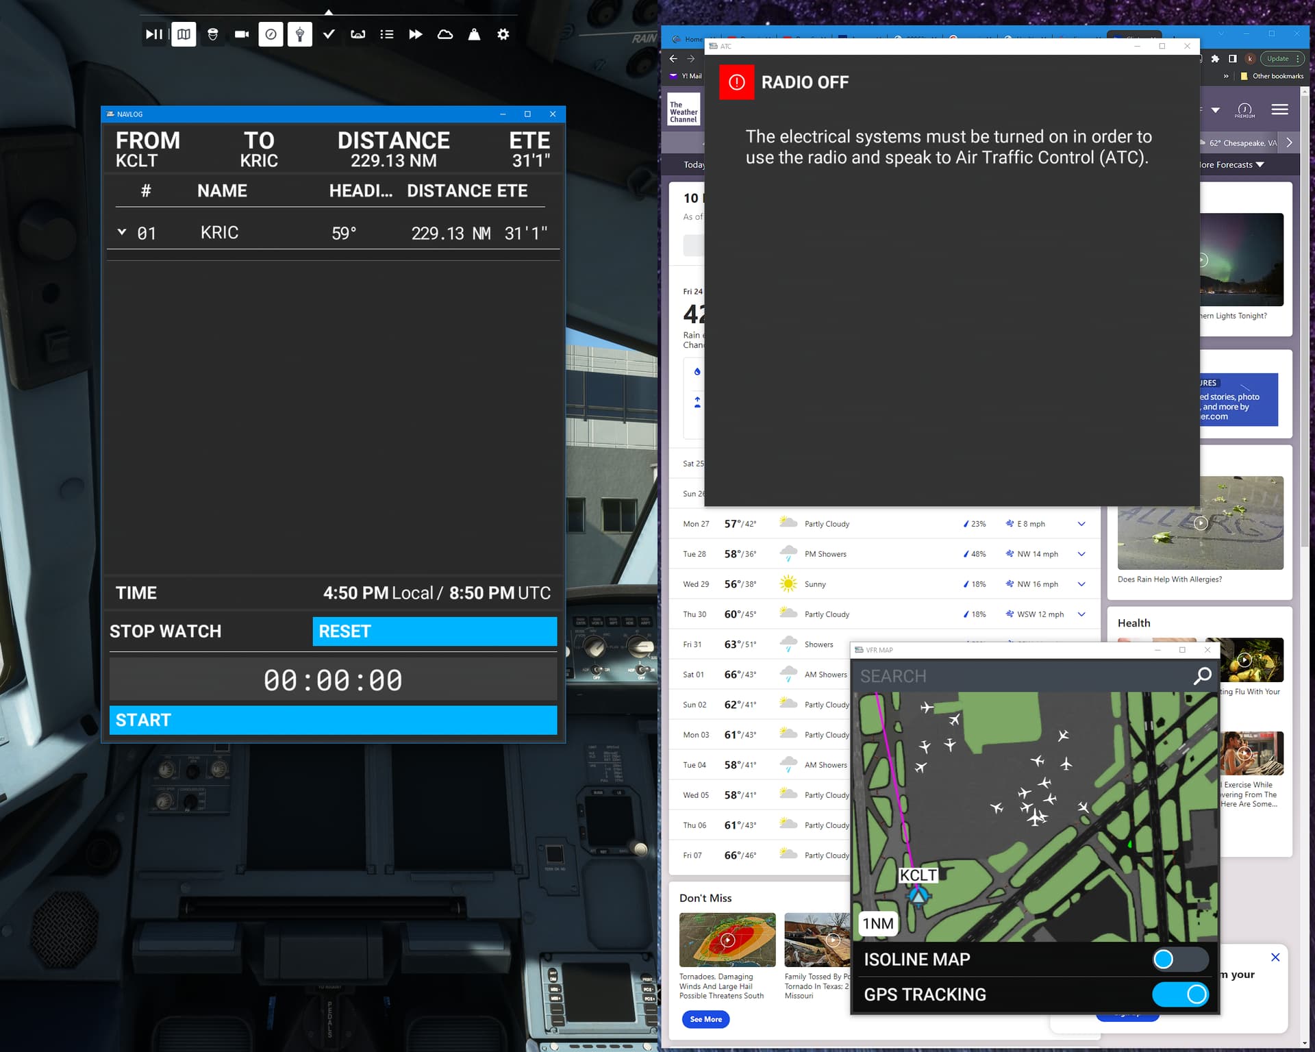Viewport: 1315px width, 1052px height.
Task: Click the browser Update button
Action: (1282, 59)
